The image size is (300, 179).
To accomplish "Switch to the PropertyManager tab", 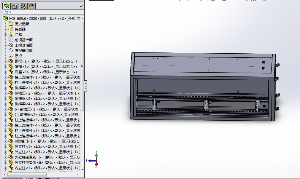I will (15, 6).
